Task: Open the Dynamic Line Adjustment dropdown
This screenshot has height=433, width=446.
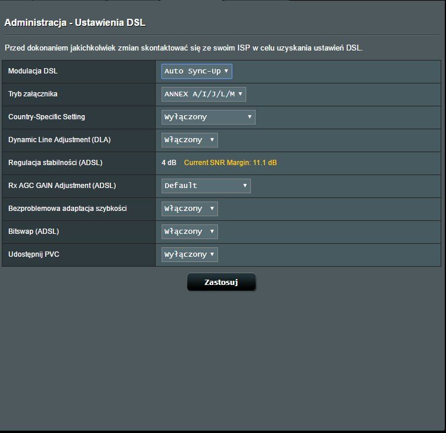Action: coord(189,140)
